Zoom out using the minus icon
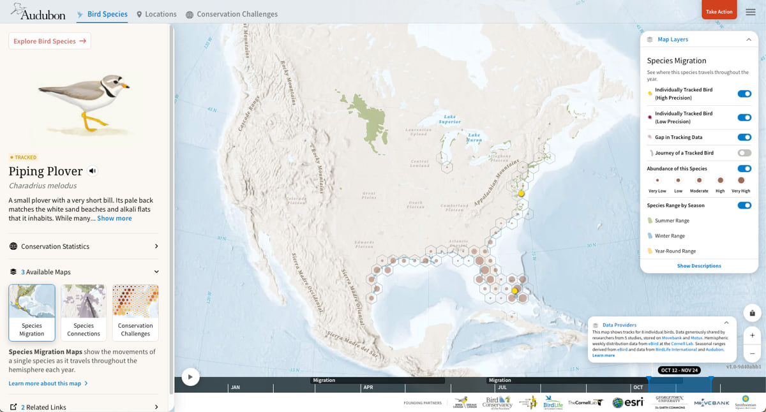Screen dimensions: 766x412 pyautogui.click(x=752, y=352)
